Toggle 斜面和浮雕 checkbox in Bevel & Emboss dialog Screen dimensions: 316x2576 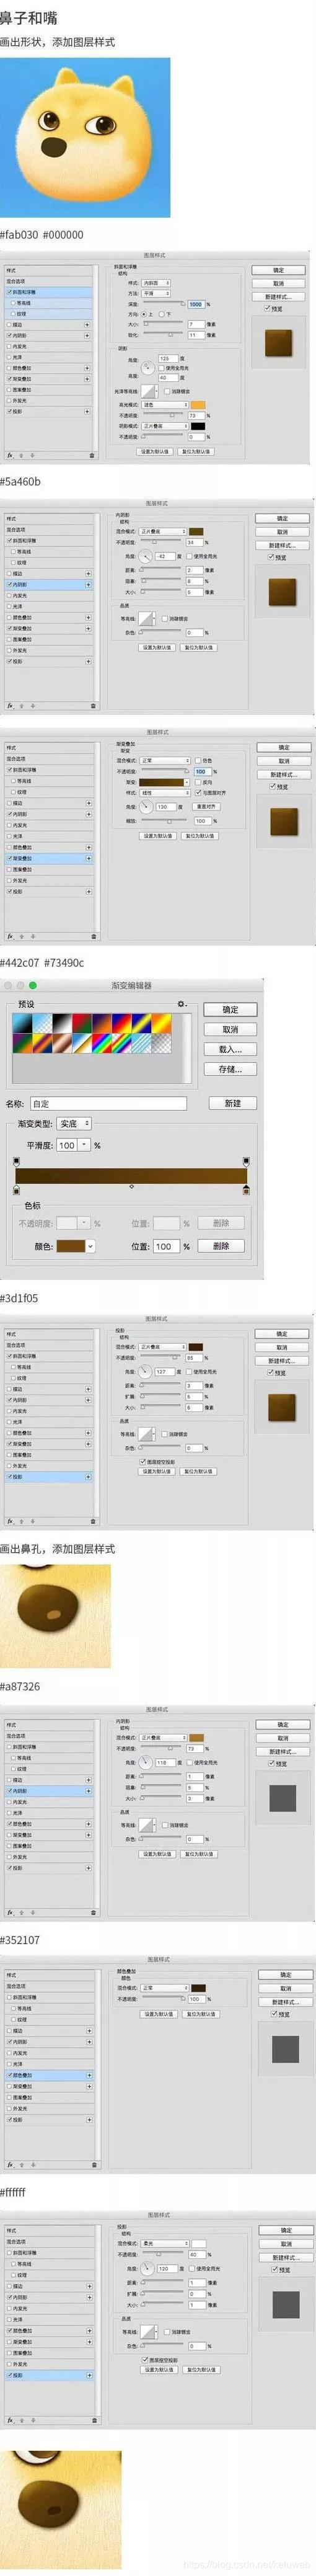(x=9, y=292)
